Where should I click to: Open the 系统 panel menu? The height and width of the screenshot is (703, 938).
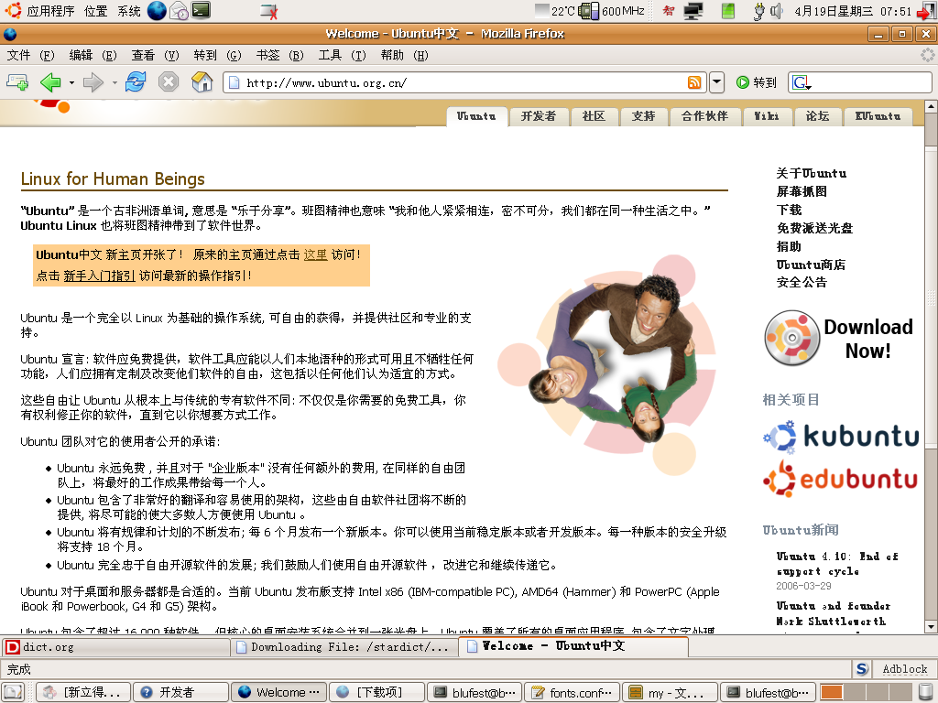[x=128, y=11]
